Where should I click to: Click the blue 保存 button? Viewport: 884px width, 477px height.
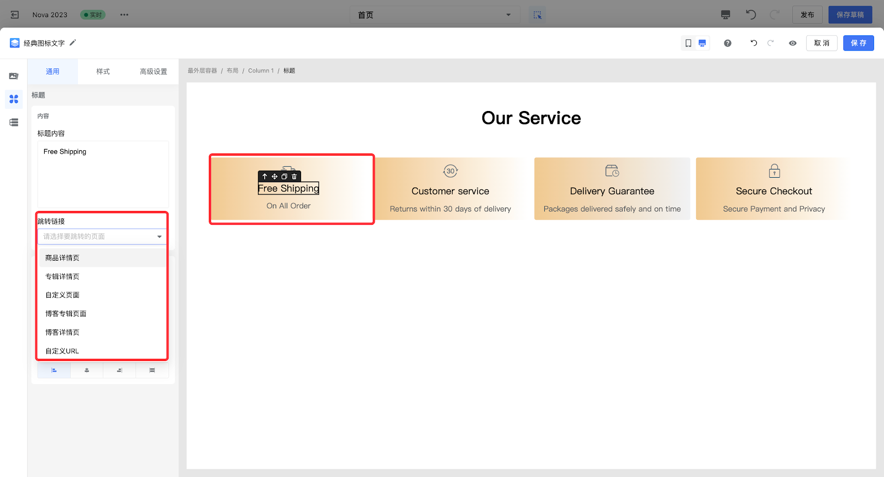858,43
